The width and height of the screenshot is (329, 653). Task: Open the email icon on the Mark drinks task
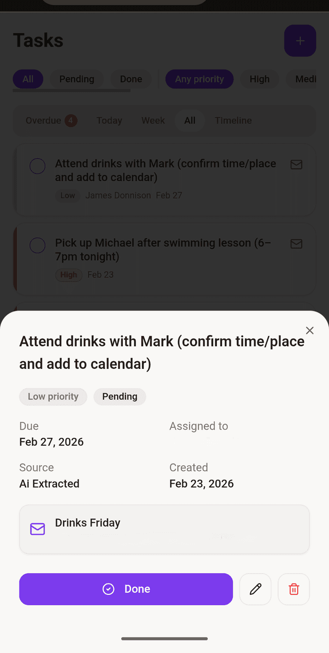tap(296, 165)
